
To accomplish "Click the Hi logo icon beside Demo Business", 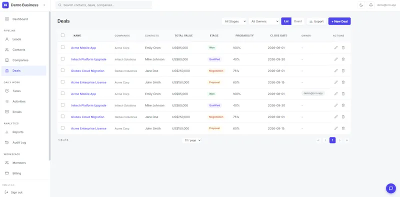I will tap(5, 5).
